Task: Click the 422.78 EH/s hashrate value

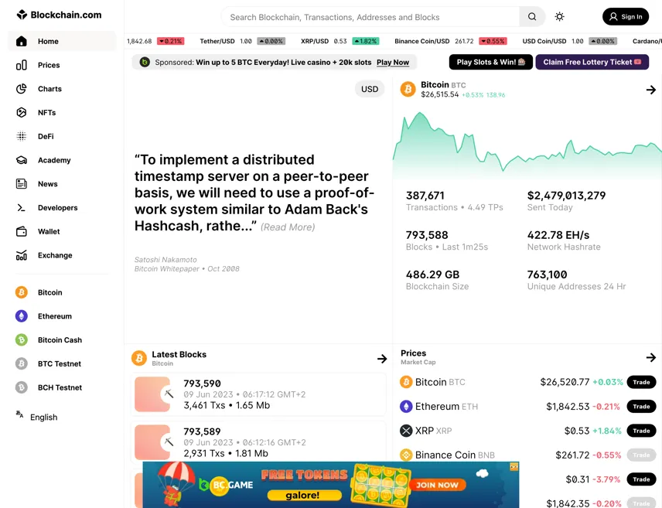Action: click(558, 235)
